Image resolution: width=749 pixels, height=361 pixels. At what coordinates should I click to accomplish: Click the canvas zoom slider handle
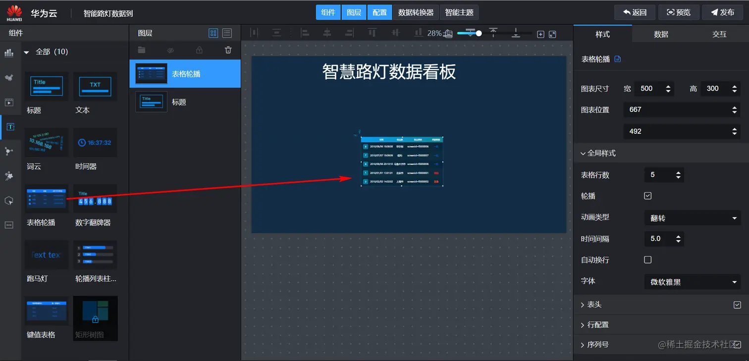(x=479, y=33)
